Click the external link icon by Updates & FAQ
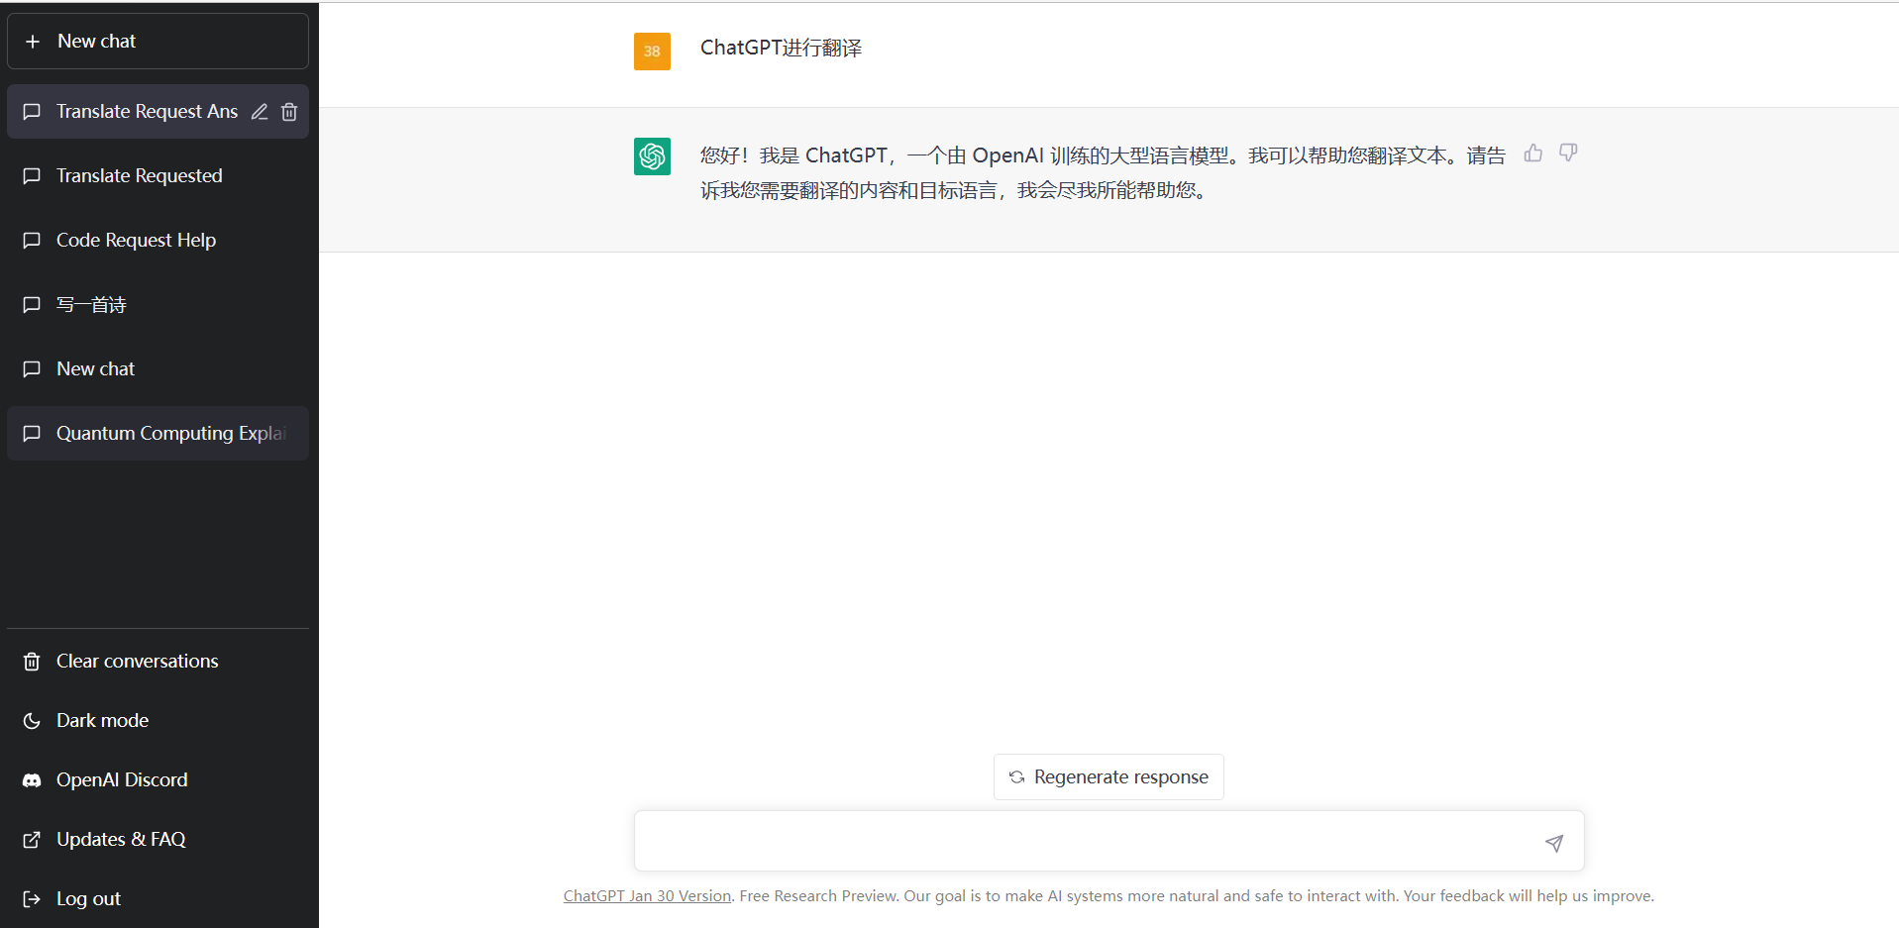The width and height of the screenshot is (1899, 928). click(32, 840)
